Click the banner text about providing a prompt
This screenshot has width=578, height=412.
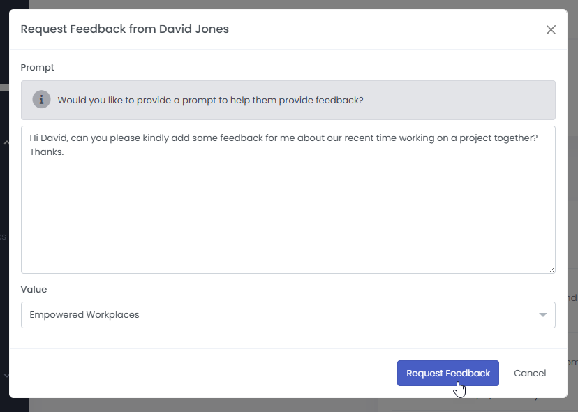coord(210,100)
